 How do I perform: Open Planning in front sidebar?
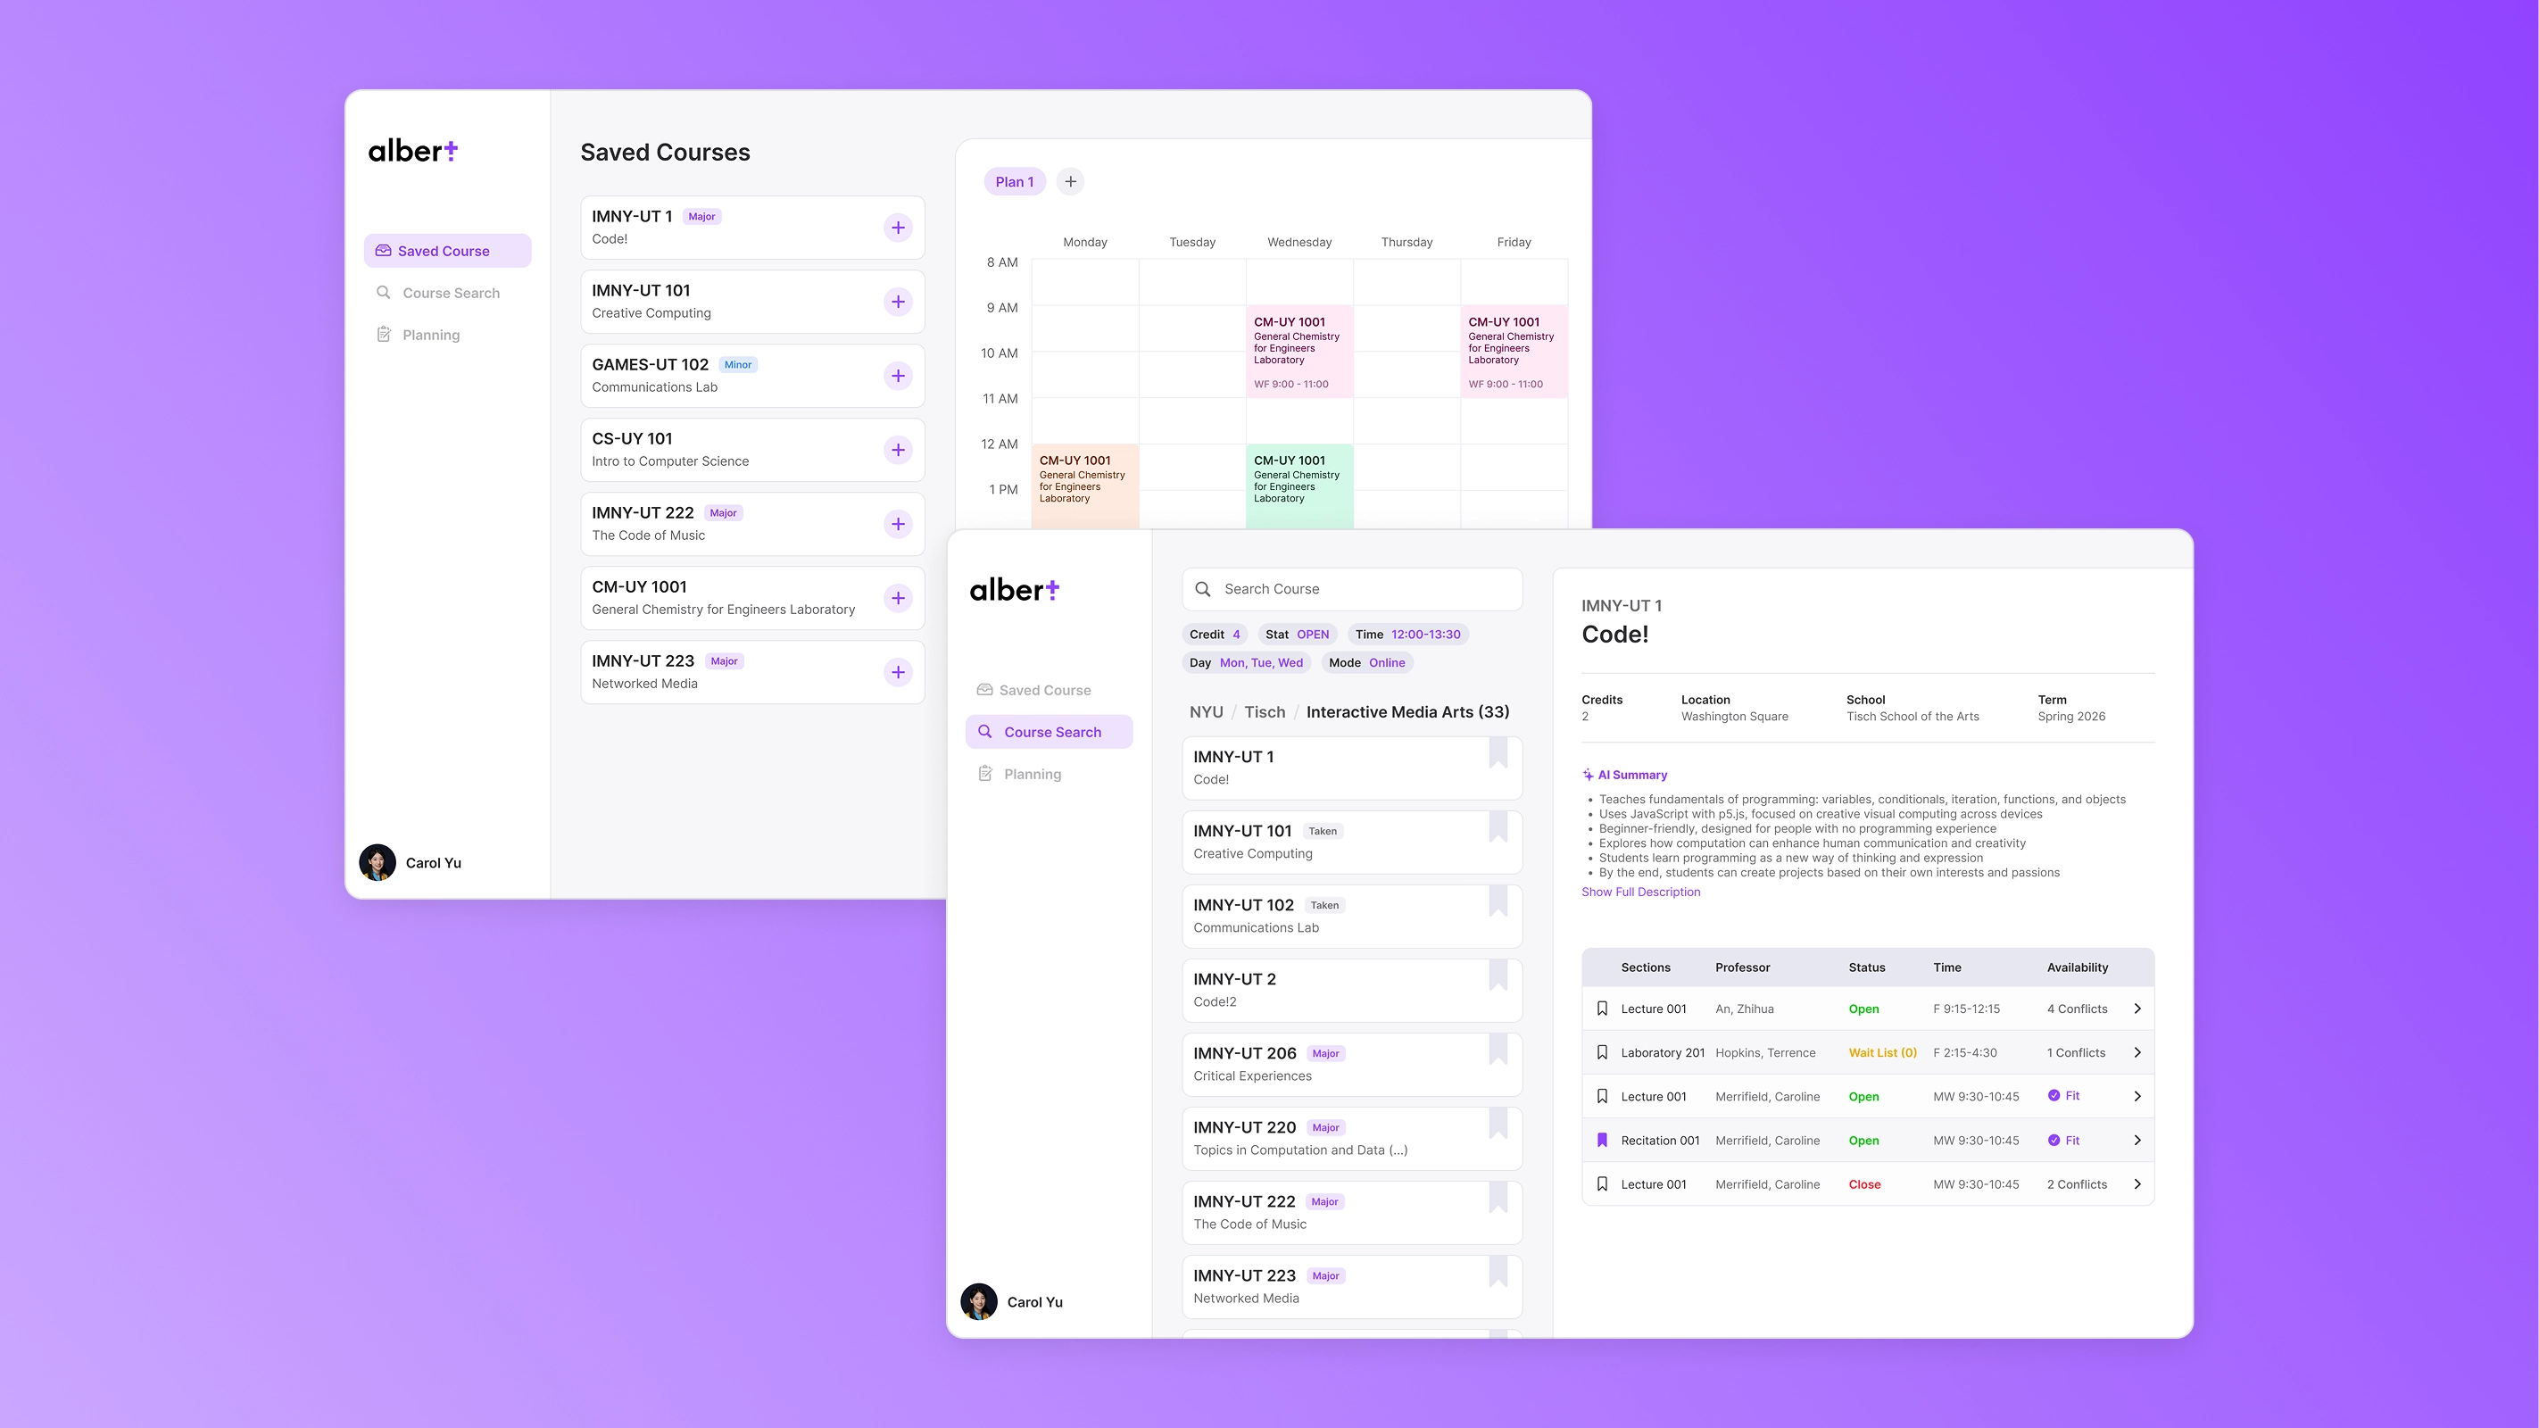(1032, 774)
